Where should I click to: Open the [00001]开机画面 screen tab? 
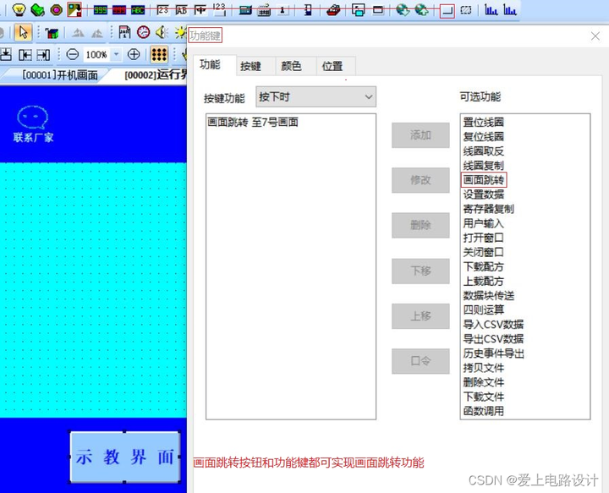coord(60,75)
